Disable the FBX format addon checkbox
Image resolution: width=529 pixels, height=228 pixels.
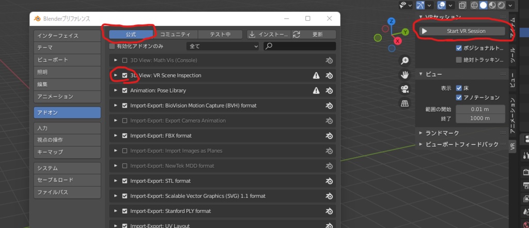125,136
